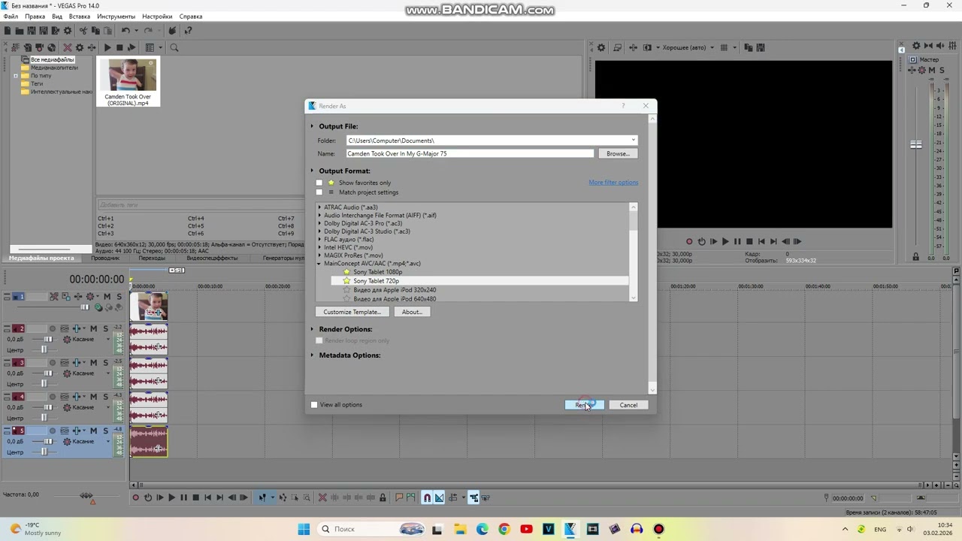Check the Match project settings checkbox
962x541 pixels.
[x=319, y=192]
